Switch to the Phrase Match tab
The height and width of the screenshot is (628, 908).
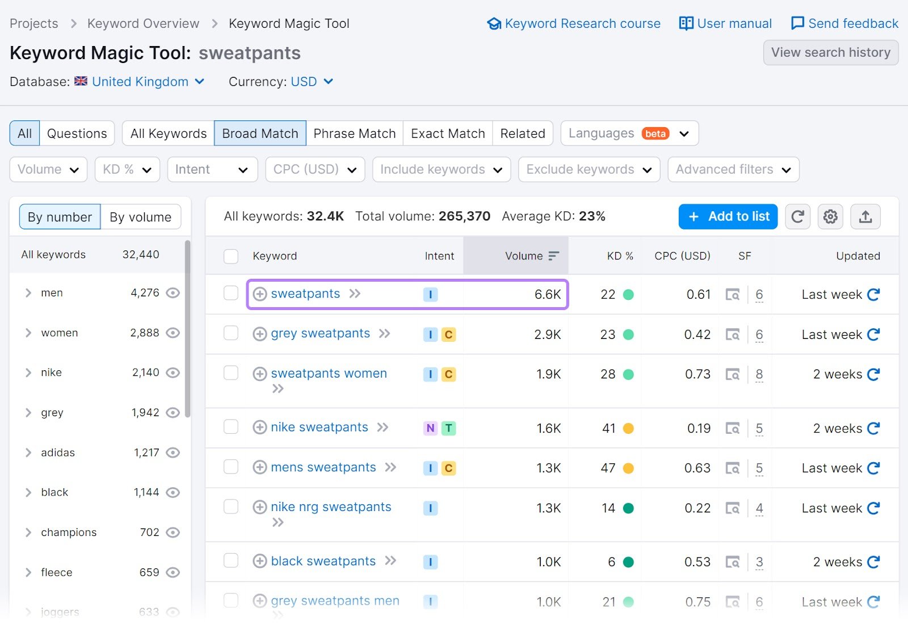(354, 133)
